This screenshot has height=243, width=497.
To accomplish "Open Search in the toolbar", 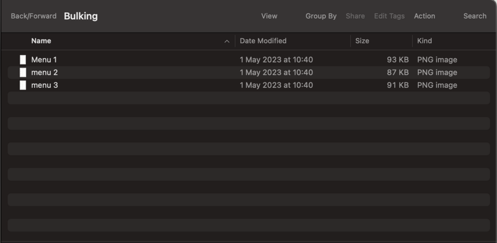I will pos(475,16).
